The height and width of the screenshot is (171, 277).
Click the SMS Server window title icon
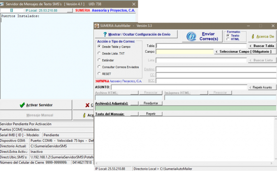pos(1,4)
